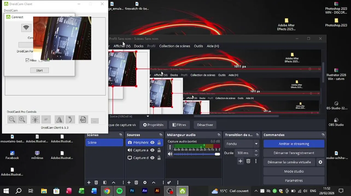Viewport: 351px width, 196px height.
Task: Toggle visibility of Capture d'écran source
Action: (152, 158)
